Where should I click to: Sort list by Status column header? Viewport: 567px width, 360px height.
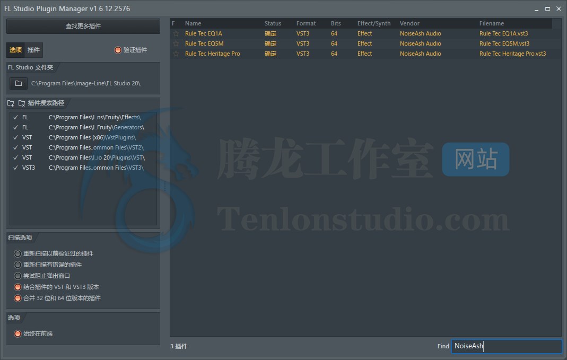(x=273, y=23)
